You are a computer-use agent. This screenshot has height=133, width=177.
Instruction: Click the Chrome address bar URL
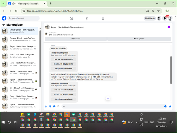(55, 11)
